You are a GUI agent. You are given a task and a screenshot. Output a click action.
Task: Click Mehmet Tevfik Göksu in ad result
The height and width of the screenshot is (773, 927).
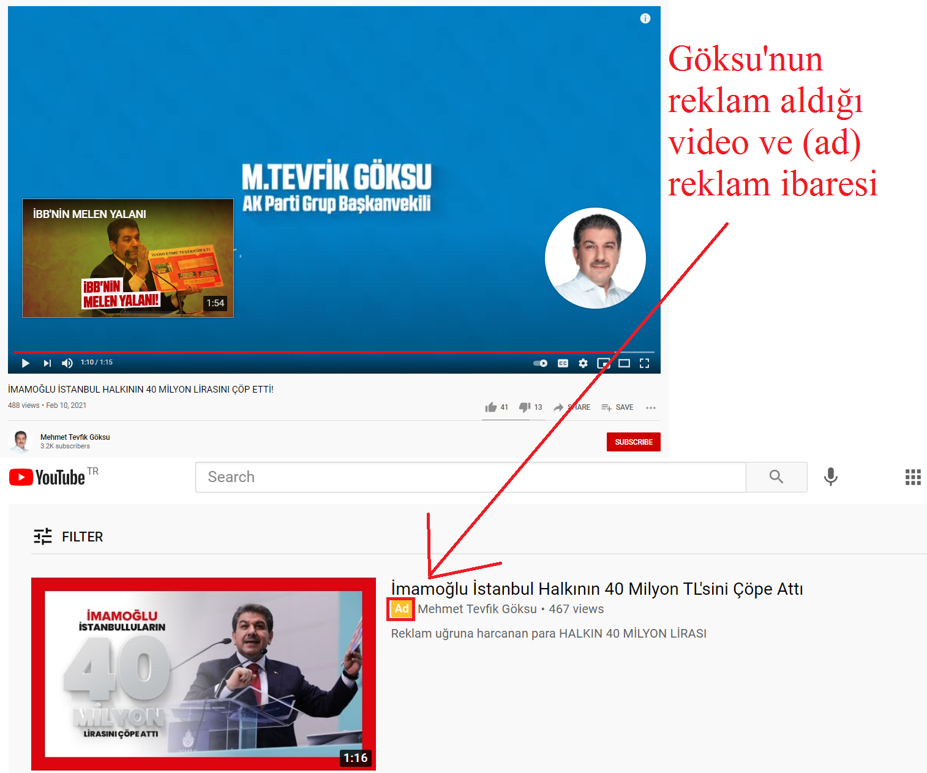tap(477, 609)
